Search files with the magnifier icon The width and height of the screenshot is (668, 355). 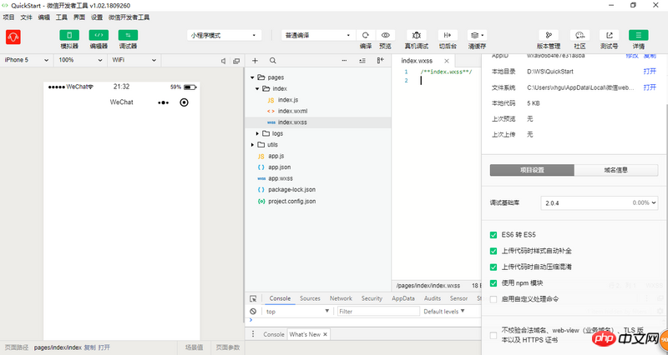[x=273, y=61]
